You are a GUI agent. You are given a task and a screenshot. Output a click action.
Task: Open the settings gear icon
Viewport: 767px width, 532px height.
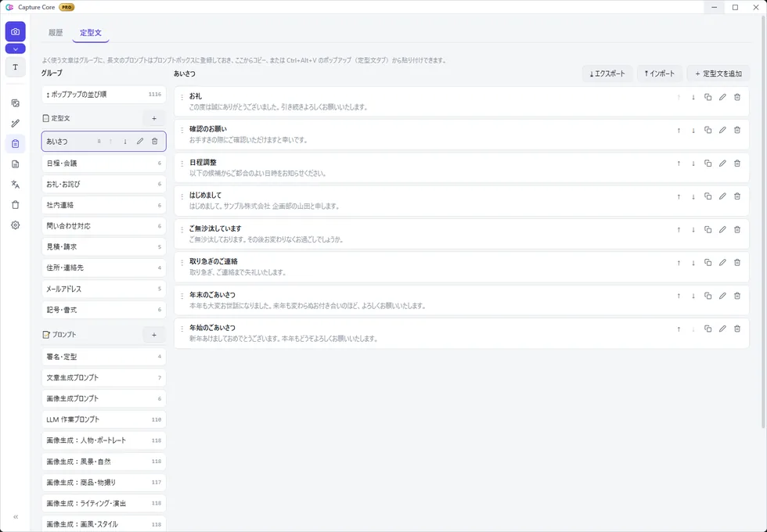point(15,225)
